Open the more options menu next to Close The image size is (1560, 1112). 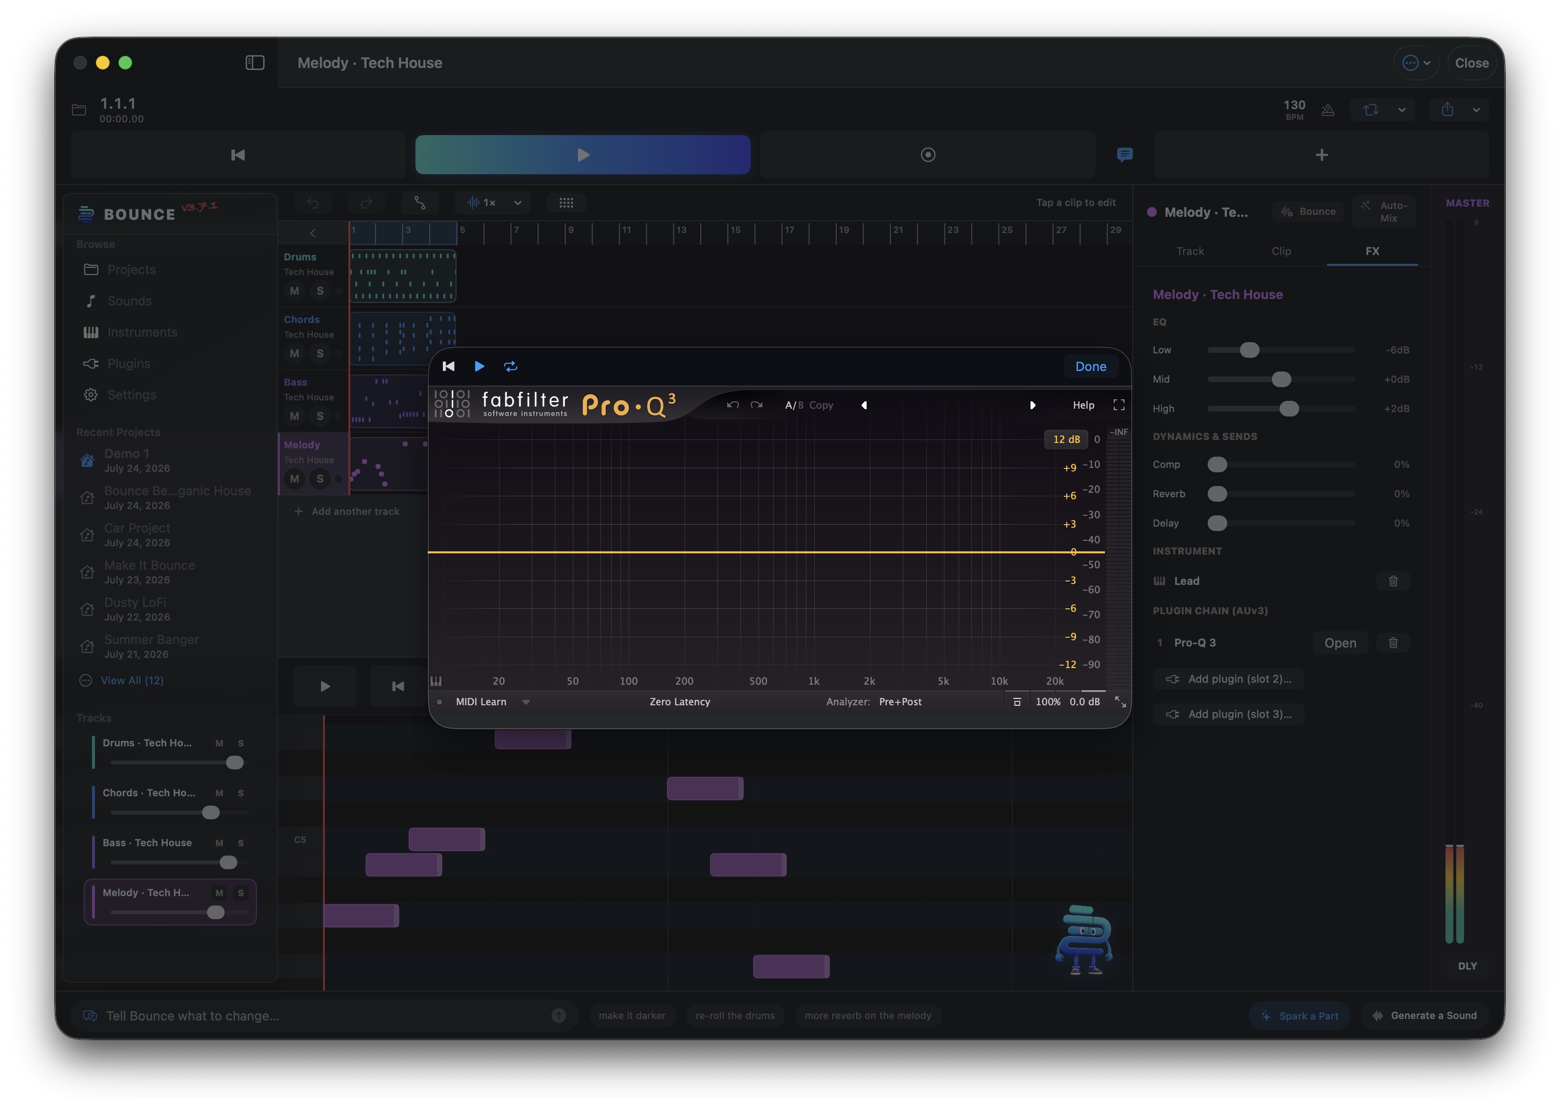tap(1416, 63)
